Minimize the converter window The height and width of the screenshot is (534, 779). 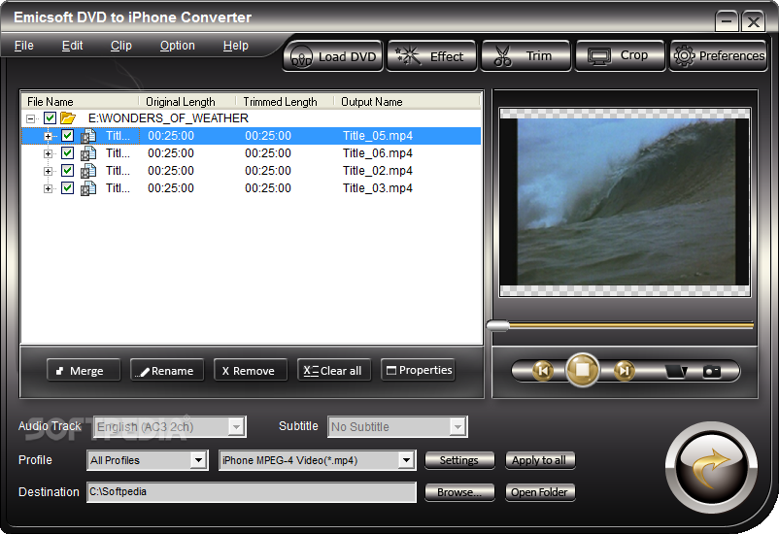click(x=727, y=21)
